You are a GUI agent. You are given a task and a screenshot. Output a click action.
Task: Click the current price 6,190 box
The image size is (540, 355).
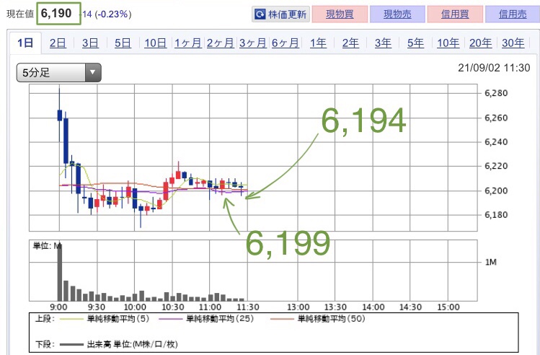58,14
